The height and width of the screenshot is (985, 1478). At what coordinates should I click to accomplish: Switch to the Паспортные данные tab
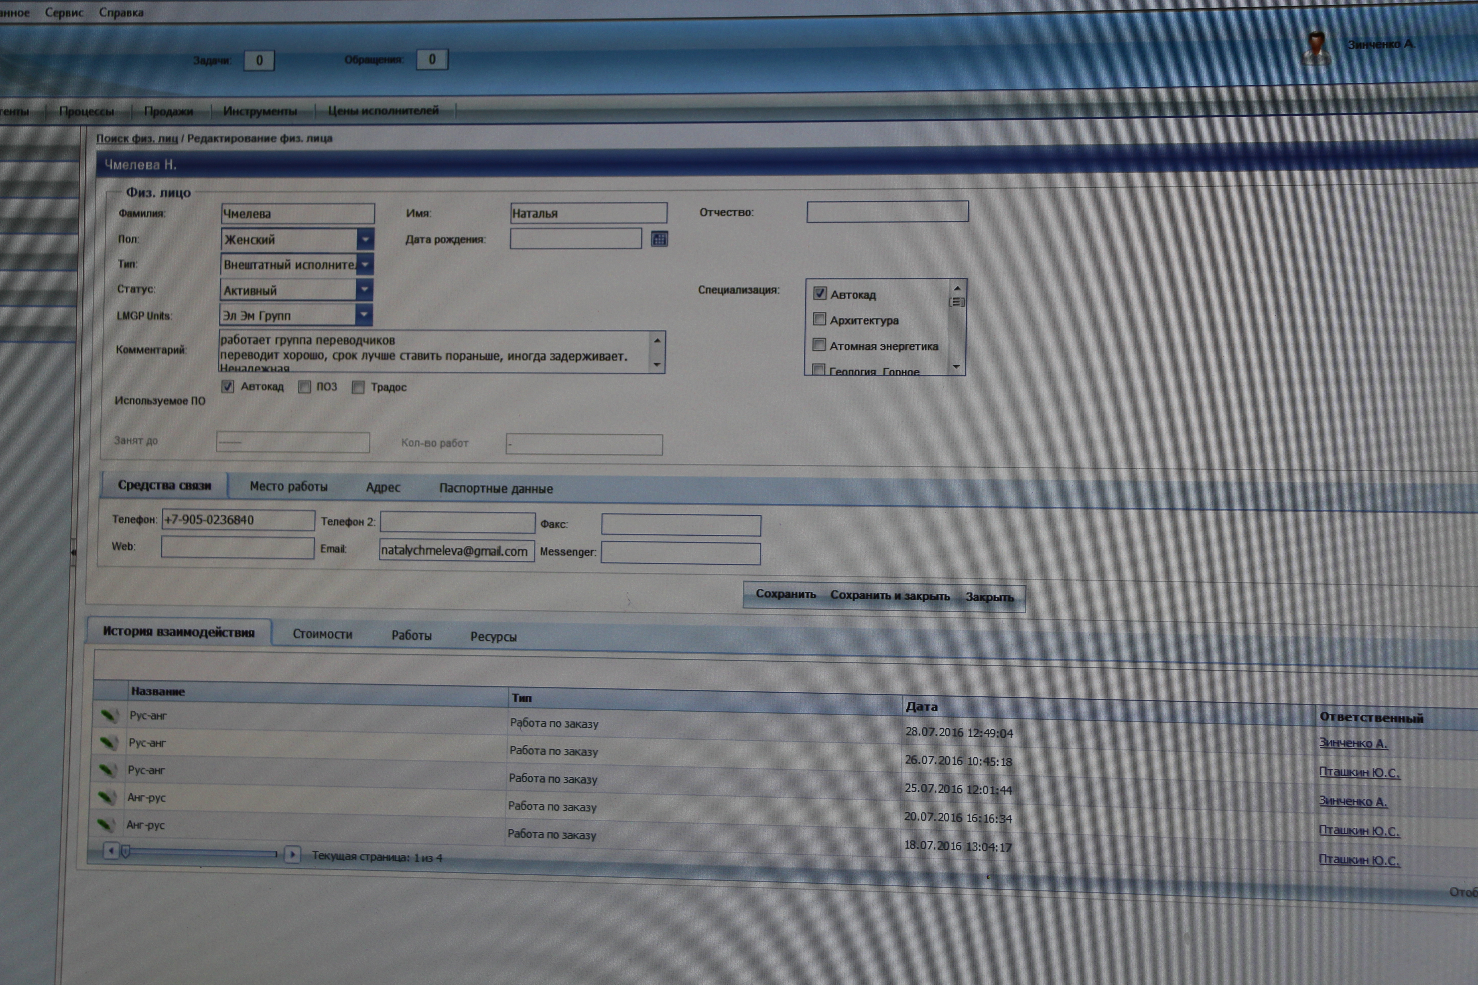(x=496, y=488)
